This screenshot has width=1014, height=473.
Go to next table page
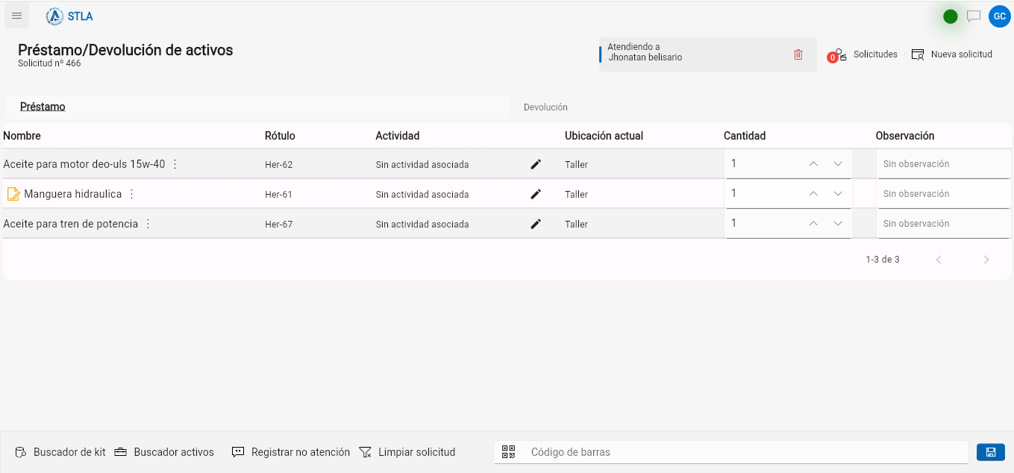click(986, 260)
